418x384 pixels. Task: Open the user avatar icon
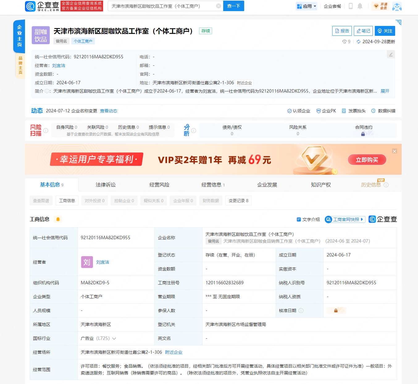pyautogui.click(x=397, y=6)
